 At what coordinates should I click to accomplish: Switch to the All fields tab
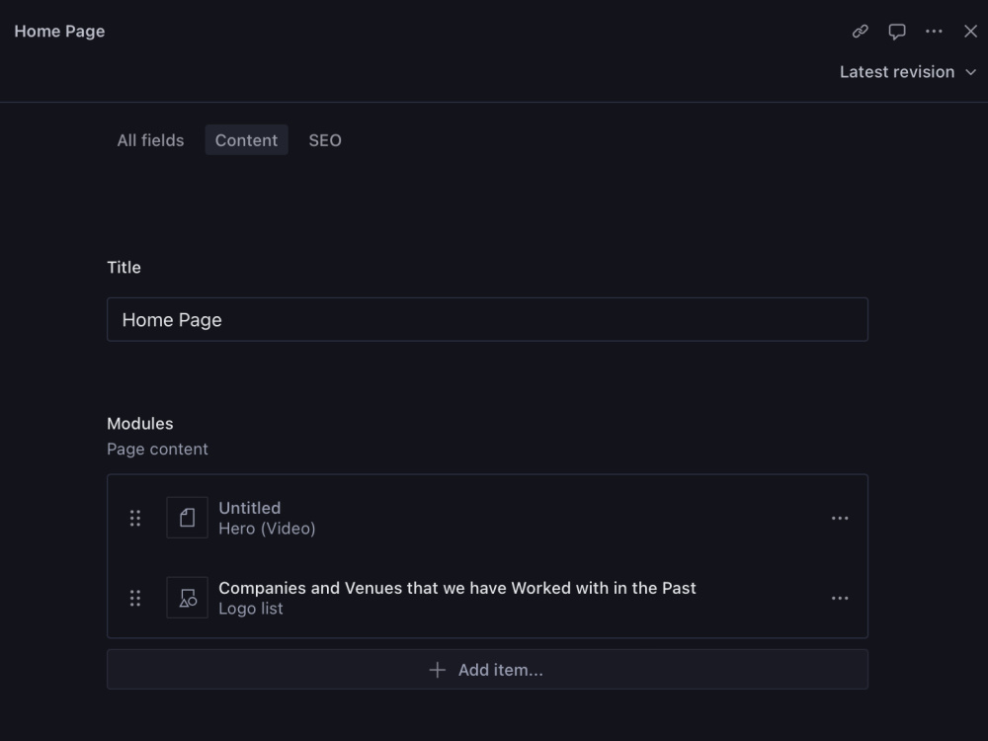[150, 140]
